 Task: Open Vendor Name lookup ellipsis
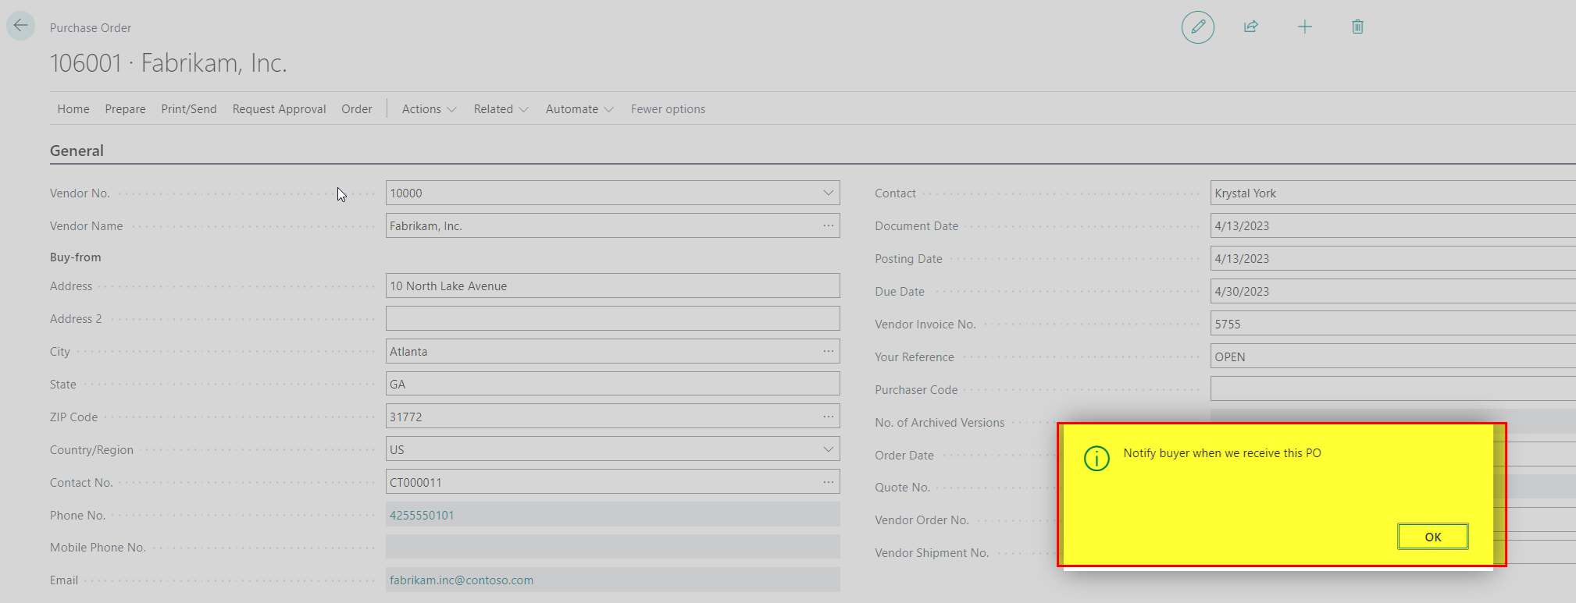828,225
